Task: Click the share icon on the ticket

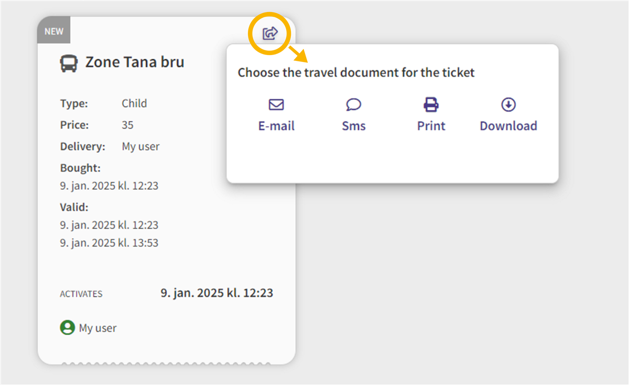Action: point(270,34)
